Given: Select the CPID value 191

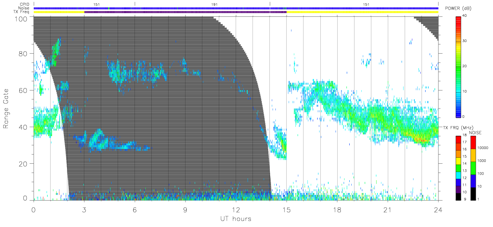Looking at the screenshot, I should pyautogui.click(x=215, y=4).
